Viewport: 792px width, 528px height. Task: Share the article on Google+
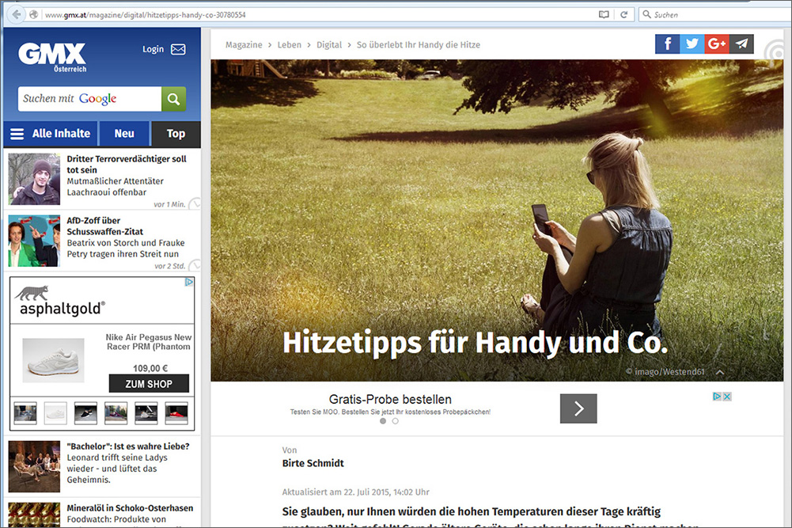tap(717, 44)
